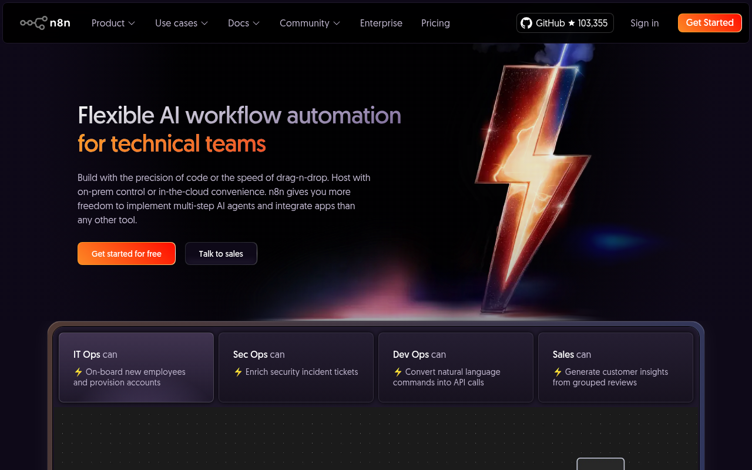Click the Talk to sales button

pyautogui.click(x=221, y=253)
